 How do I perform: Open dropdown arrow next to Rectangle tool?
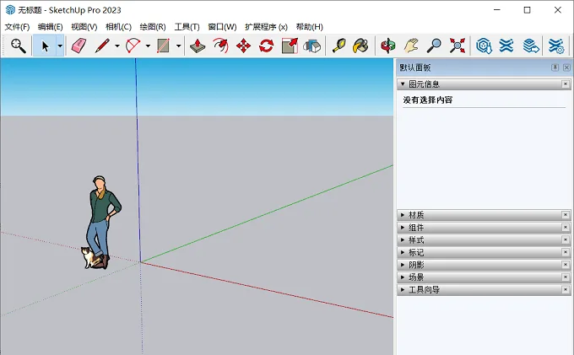[179, 46]
